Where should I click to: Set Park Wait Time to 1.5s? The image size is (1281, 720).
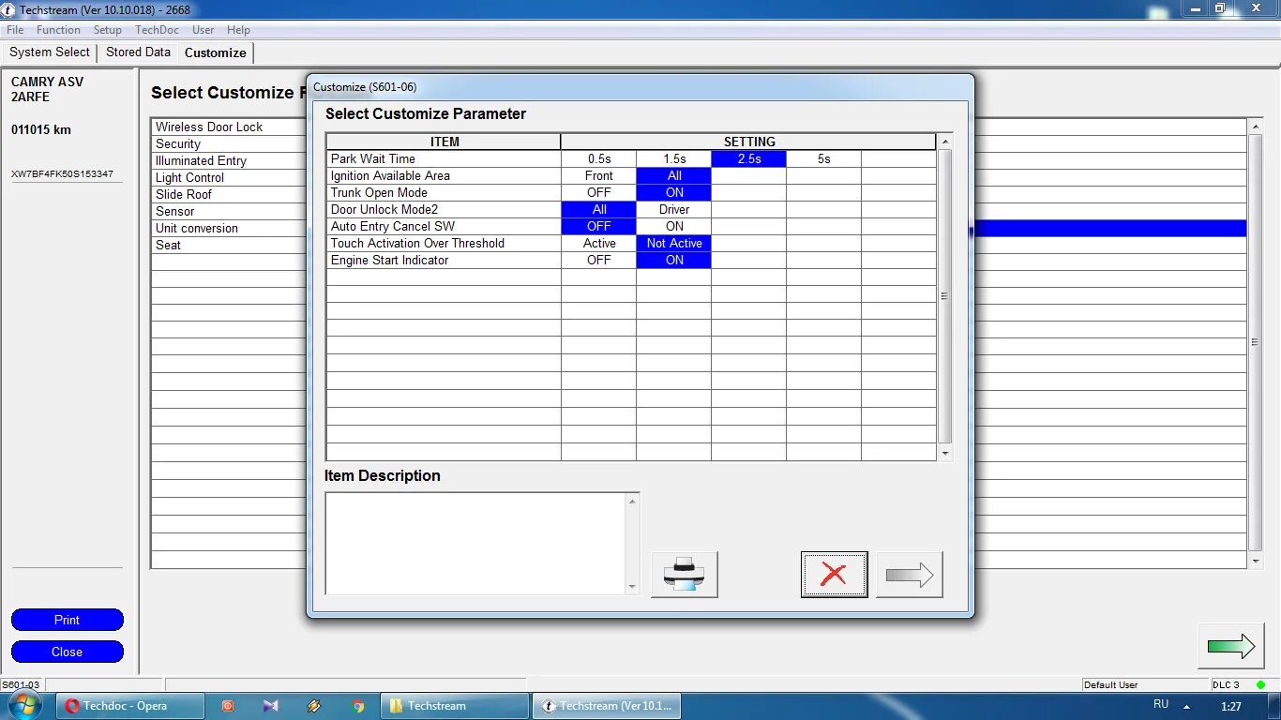[674, 159]
